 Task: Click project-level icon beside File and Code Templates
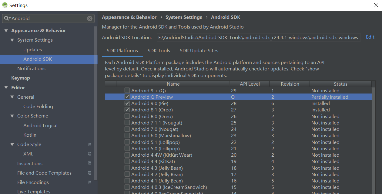(x=89, y=173)
